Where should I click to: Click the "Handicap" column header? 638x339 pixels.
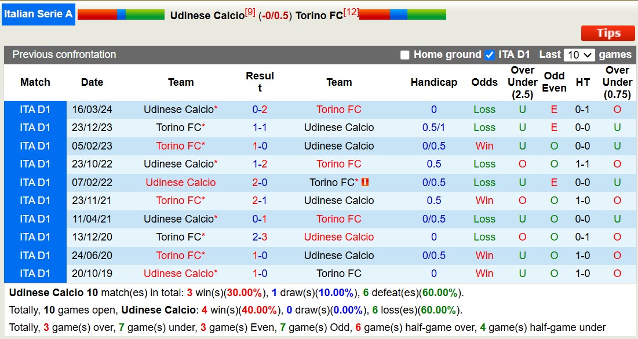pos(434,82)
